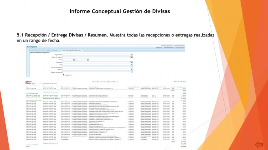Viewport: 268px width, 150px height.
Task: Expand the Tipo de Documento dropdown
Action: 132,67
